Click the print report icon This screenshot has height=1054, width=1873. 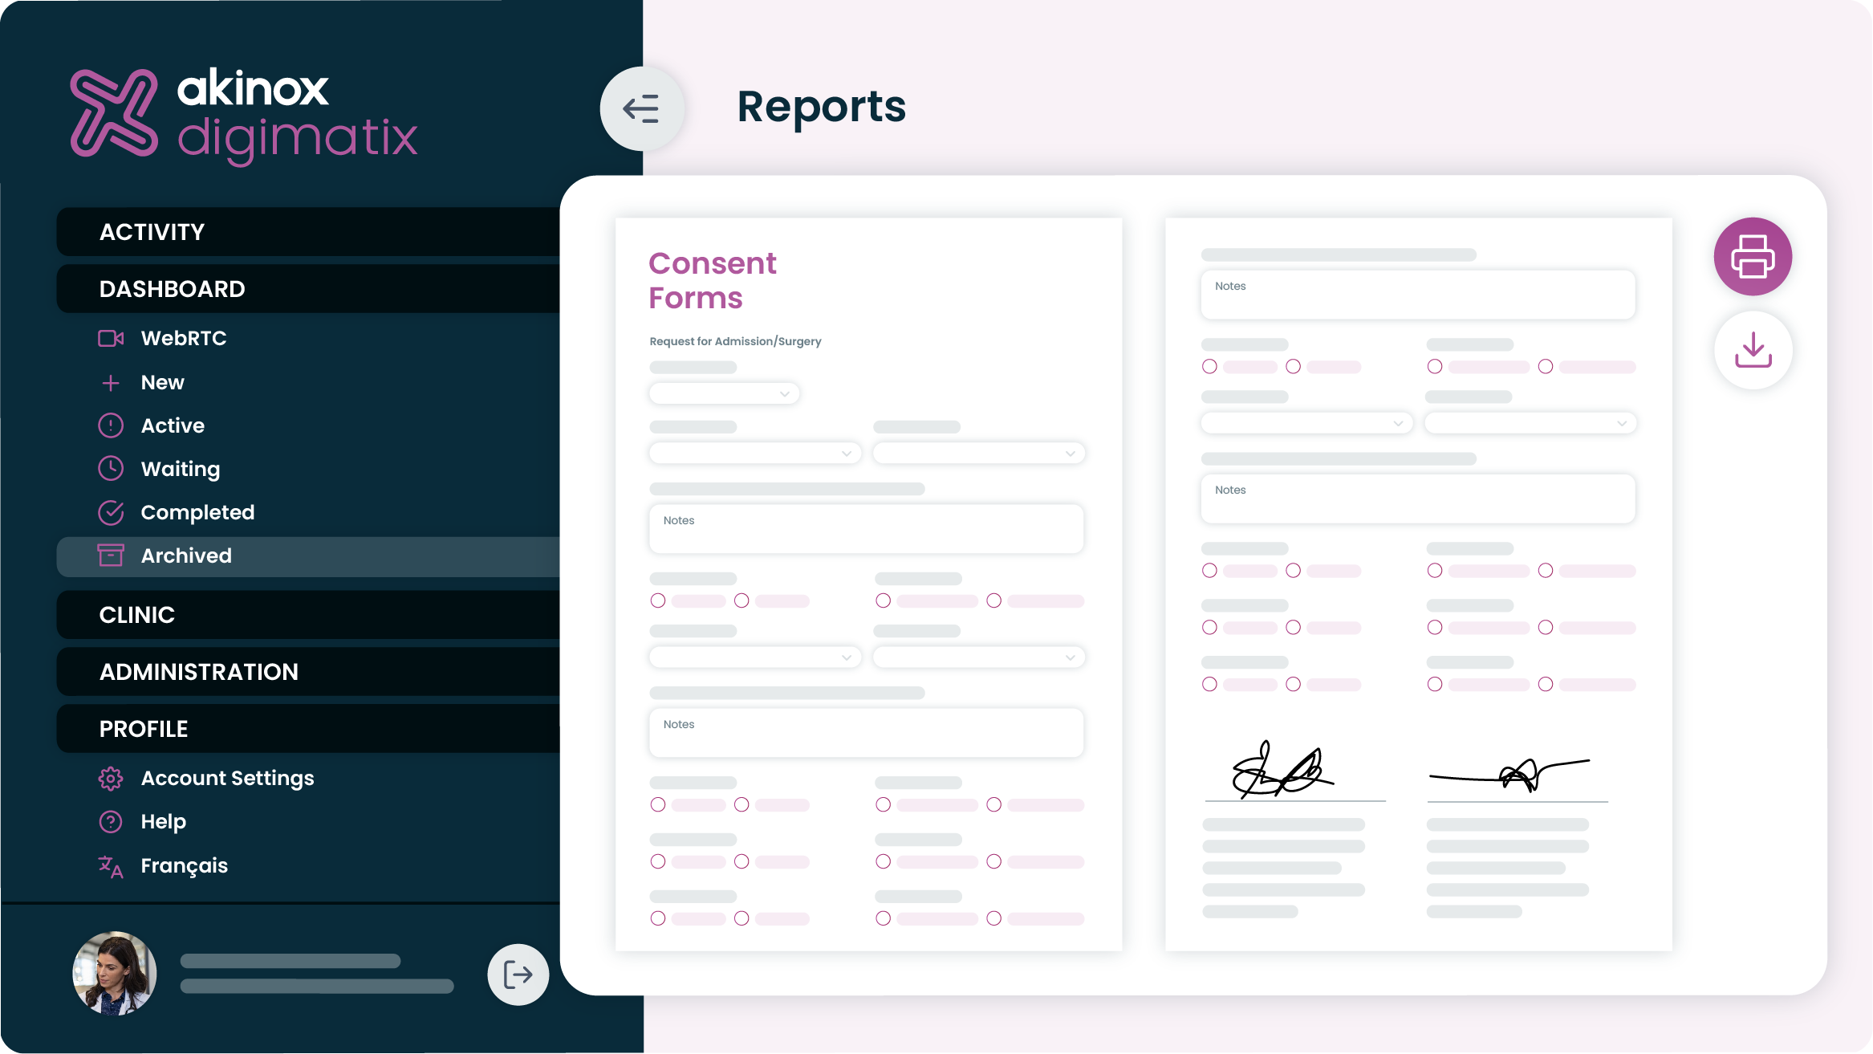pos(1753,256)
